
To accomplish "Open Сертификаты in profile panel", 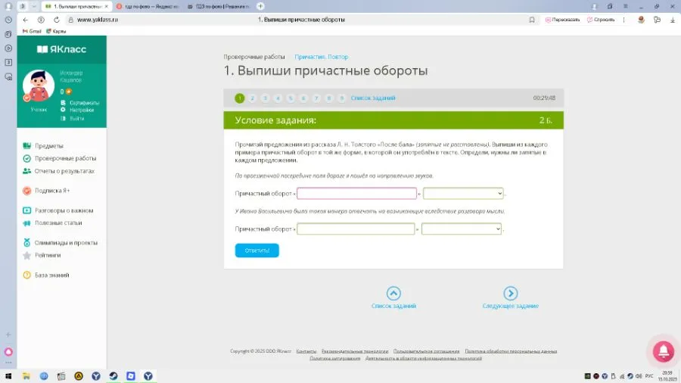I will point(84,103).
